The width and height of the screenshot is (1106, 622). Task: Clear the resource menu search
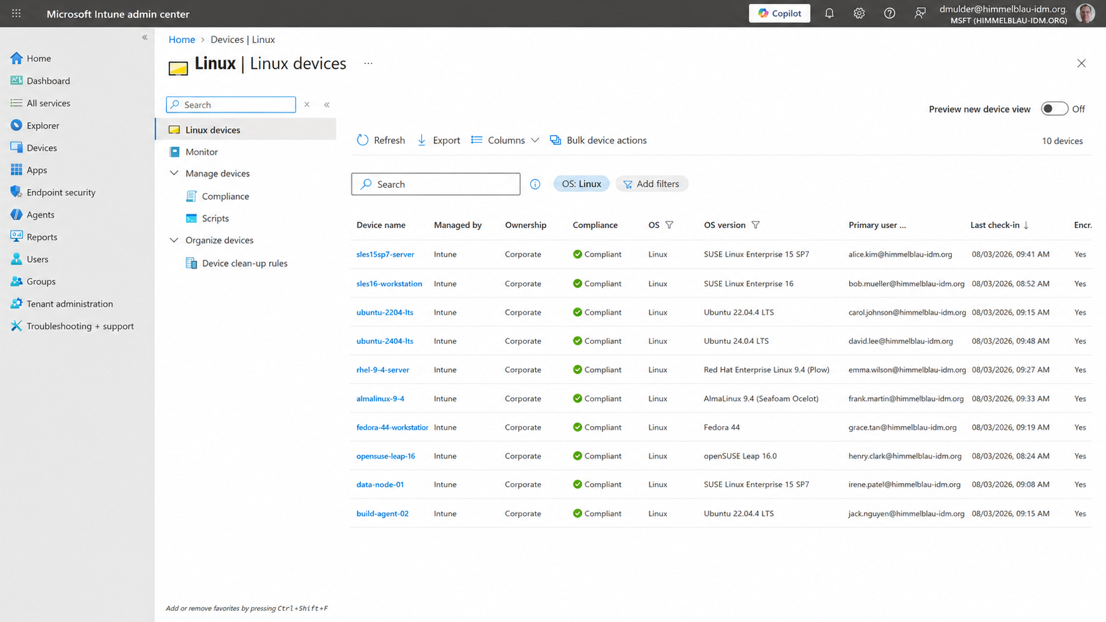307,104
